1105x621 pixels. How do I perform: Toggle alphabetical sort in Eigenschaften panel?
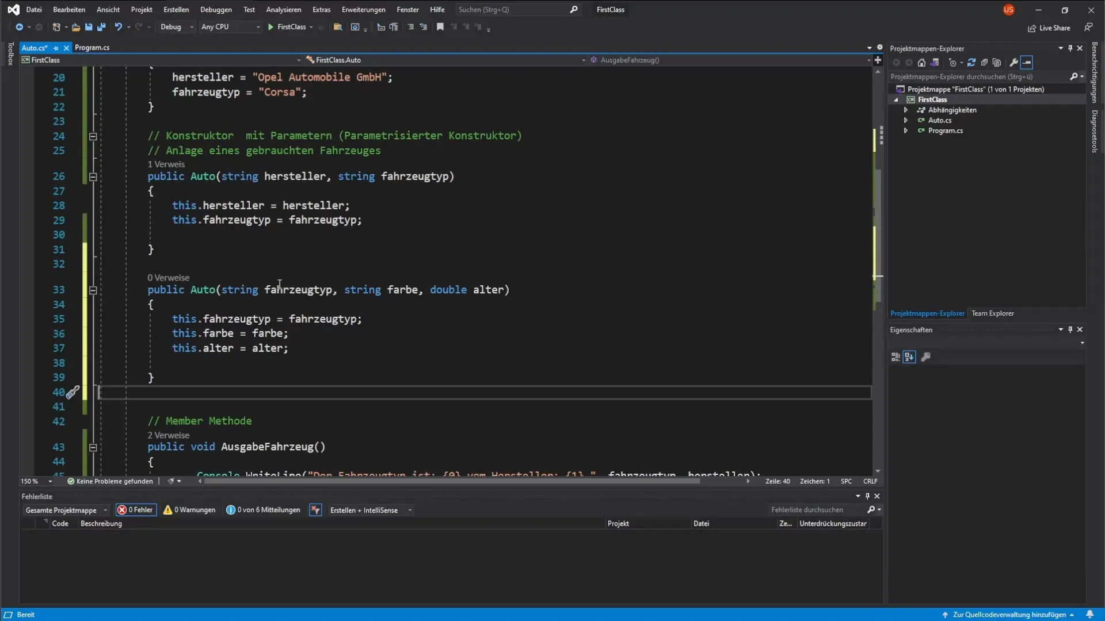pyautogui.click(x=909, y=357)
